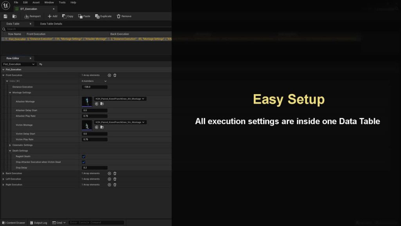Image resolution: width=401 pixels, height=226 pixels.
Task: Empty the Left Execution array
Action: (115, 179)
